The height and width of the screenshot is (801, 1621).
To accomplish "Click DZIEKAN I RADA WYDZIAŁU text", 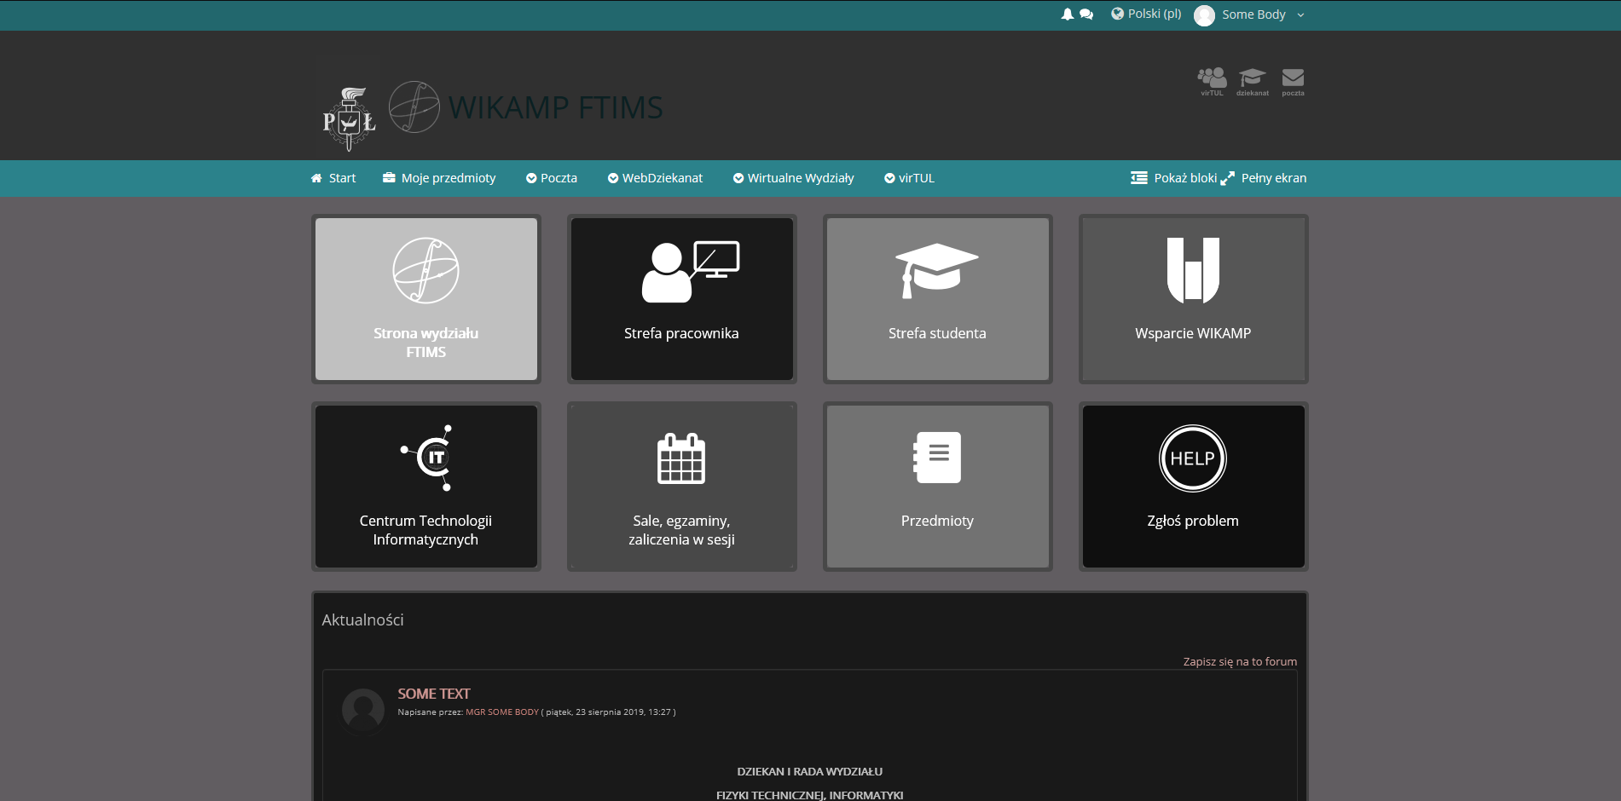I will (810, 772).
